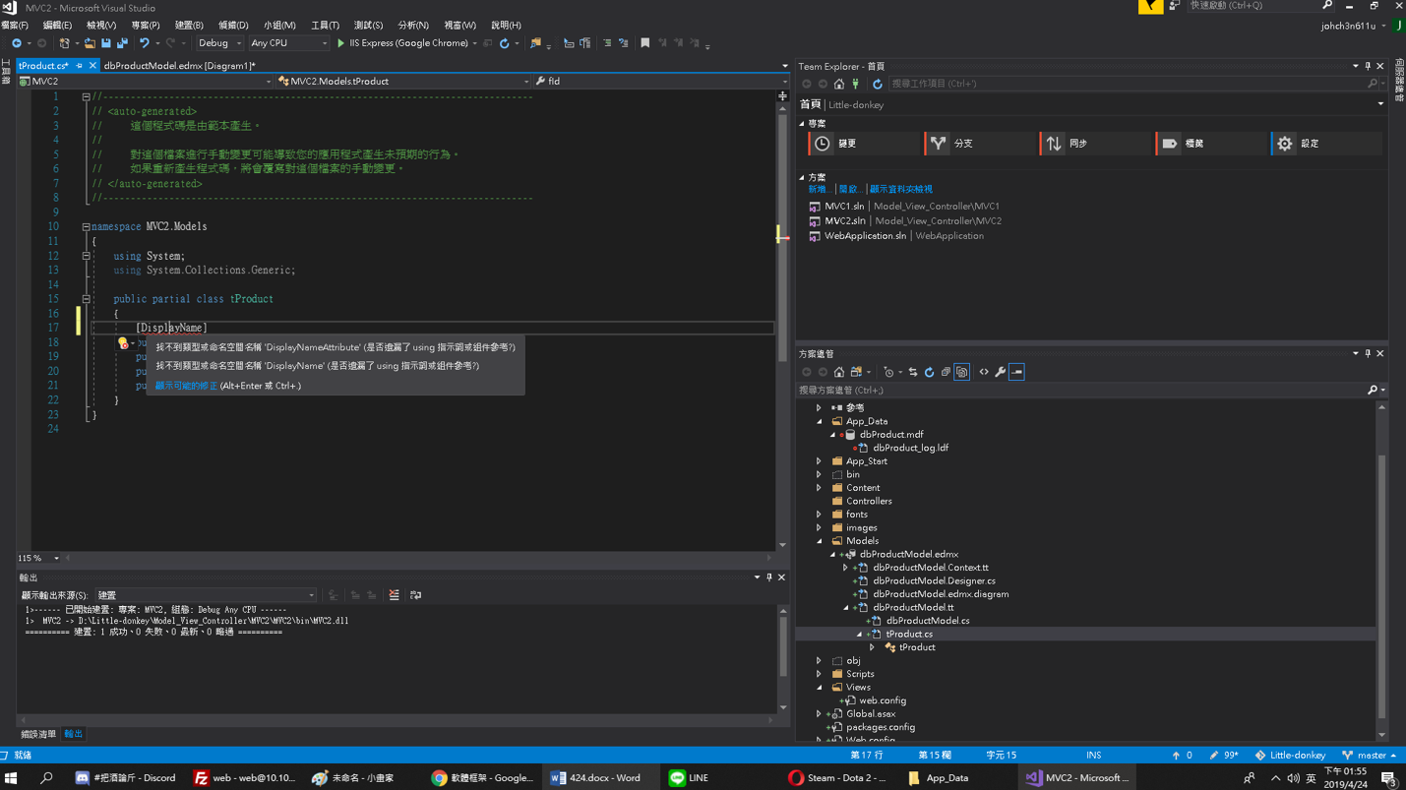Viewport: 1406px width, 790px height.
Task: Click Solution Explorer refresh icon
Action: pyautogui.click(x=929, y=372)
